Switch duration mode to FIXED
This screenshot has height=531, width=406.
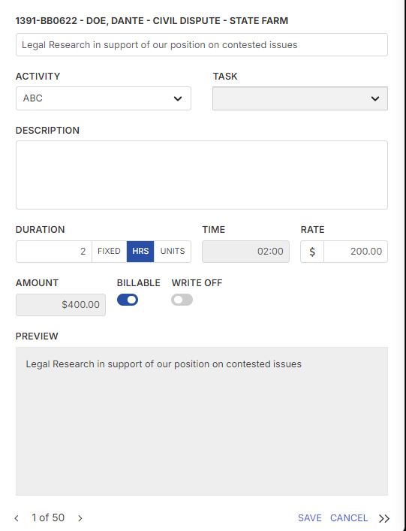click(110, 252)
